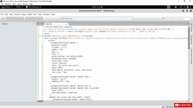Click the '<head>' tag on line 4
The height and width of the screenshot is (108, 193).
click(47, 34)
